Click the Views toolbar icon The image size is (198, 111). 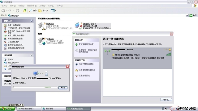pyautogui.click(x=53, y=11)
